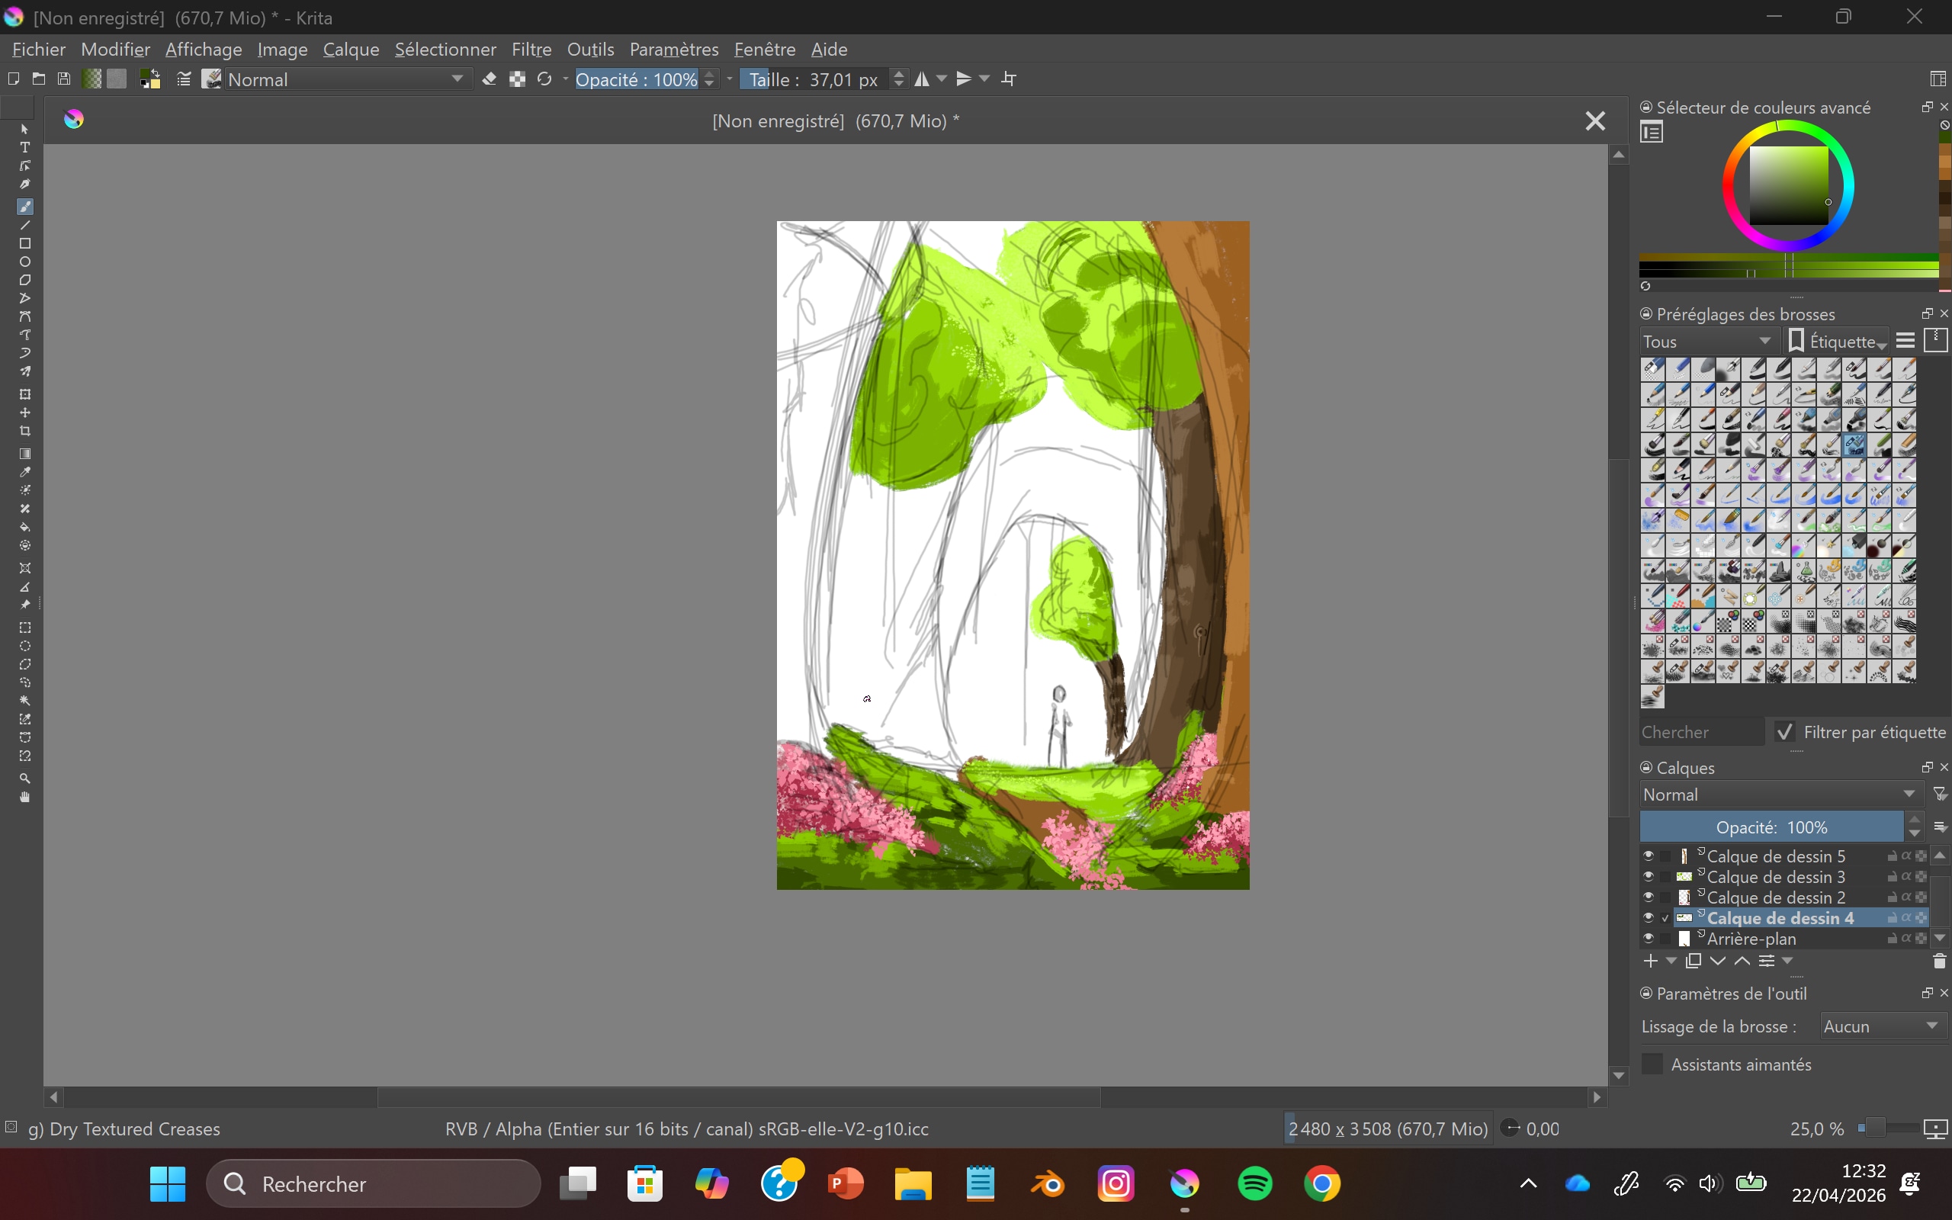
Task: Select the Calque de dessin 3 layer
Action: click(1775, 877)
